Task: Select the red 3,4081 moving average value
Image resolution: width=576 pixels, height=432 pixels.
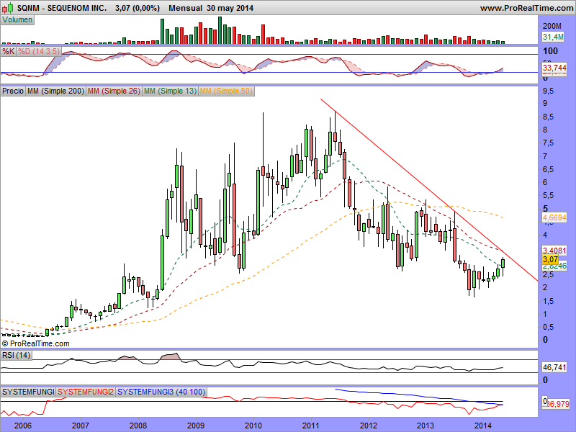Action: pyautogui.click(x=554, y=251)
